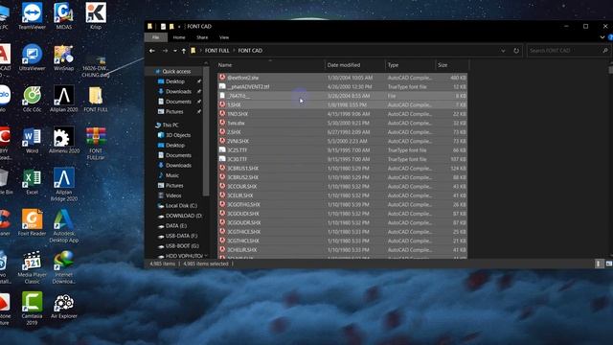Open Krisp desktop shortcut

tap(96, 15)
